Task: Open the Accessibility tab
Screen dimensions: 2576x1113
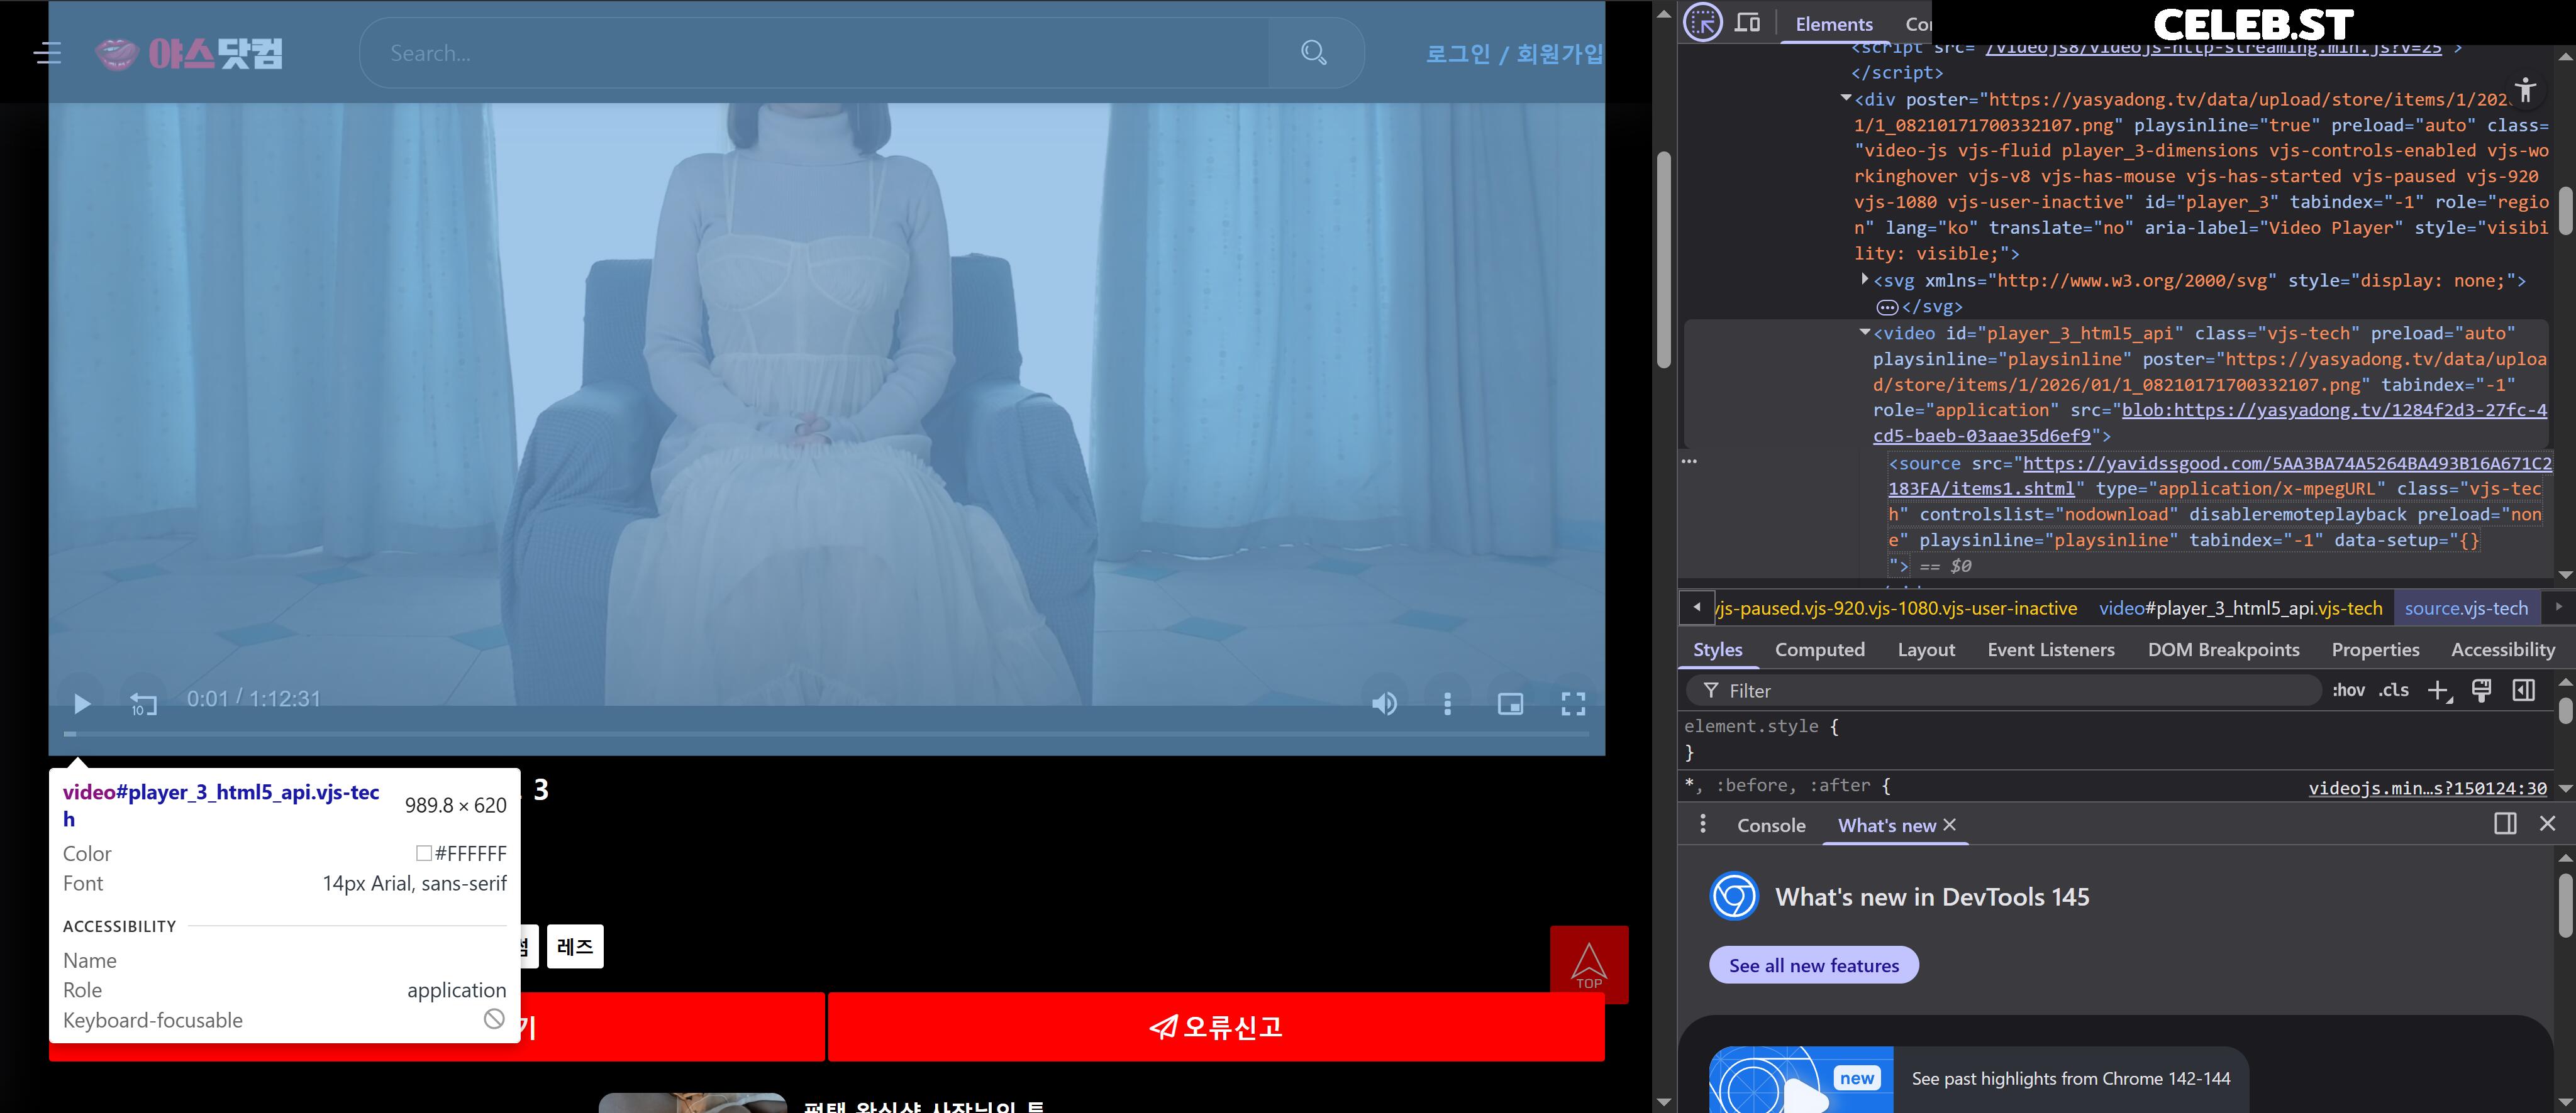Action: (2502, 649)
